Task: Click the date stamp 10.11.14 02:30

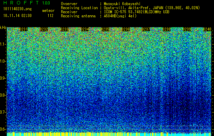Action: point(17,16)
